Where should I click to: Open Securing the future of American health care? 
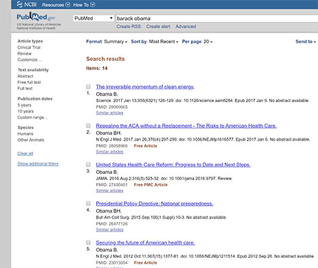(x=145, y=243)
